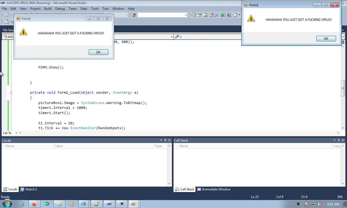Open the File menu
This screenshot has width=347, height=208.
tap(5, 9)
